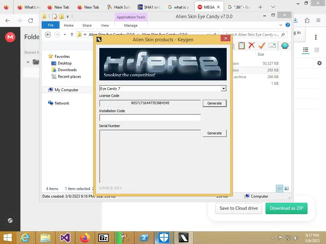326x244 pixels.
Task: Open the Home ribbon tab
Action: [69, 25]
